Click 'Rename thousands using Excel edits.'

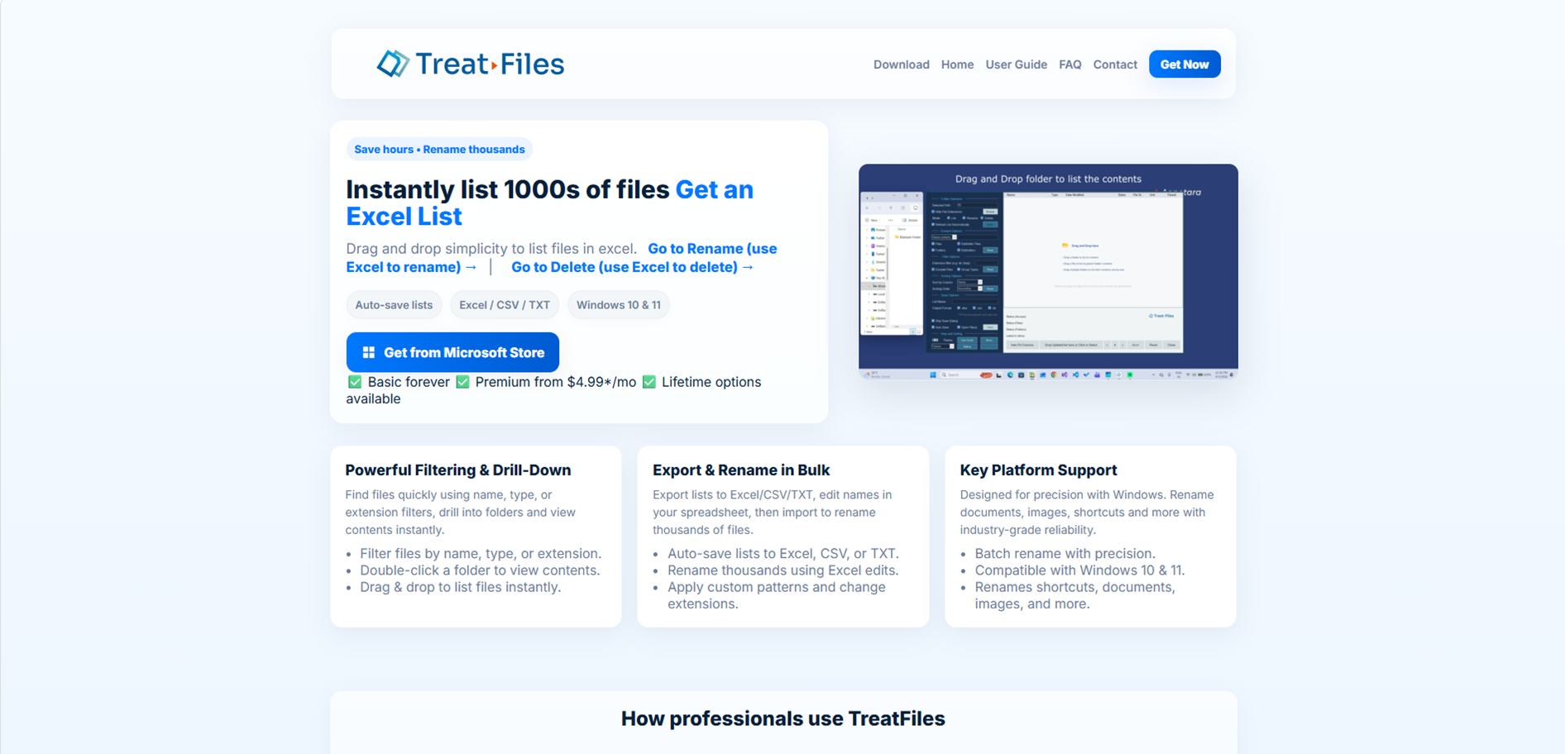pos(782,570)
